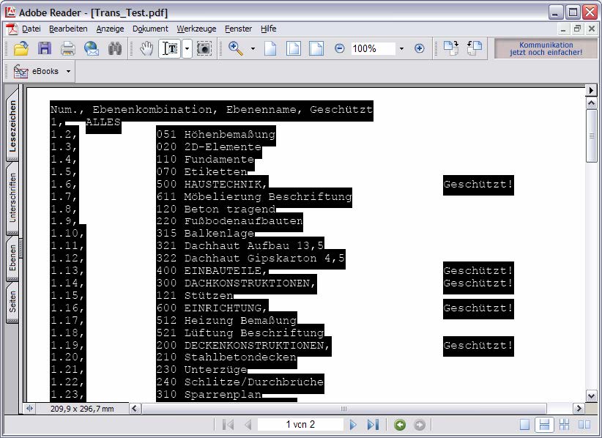The image size is (602, 438).
Task: Open the Ebenen side tab
Action: click(x=12, y=259)
